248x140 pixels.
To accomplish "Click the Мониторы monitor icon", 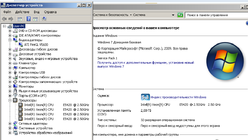I will [15, 86].
